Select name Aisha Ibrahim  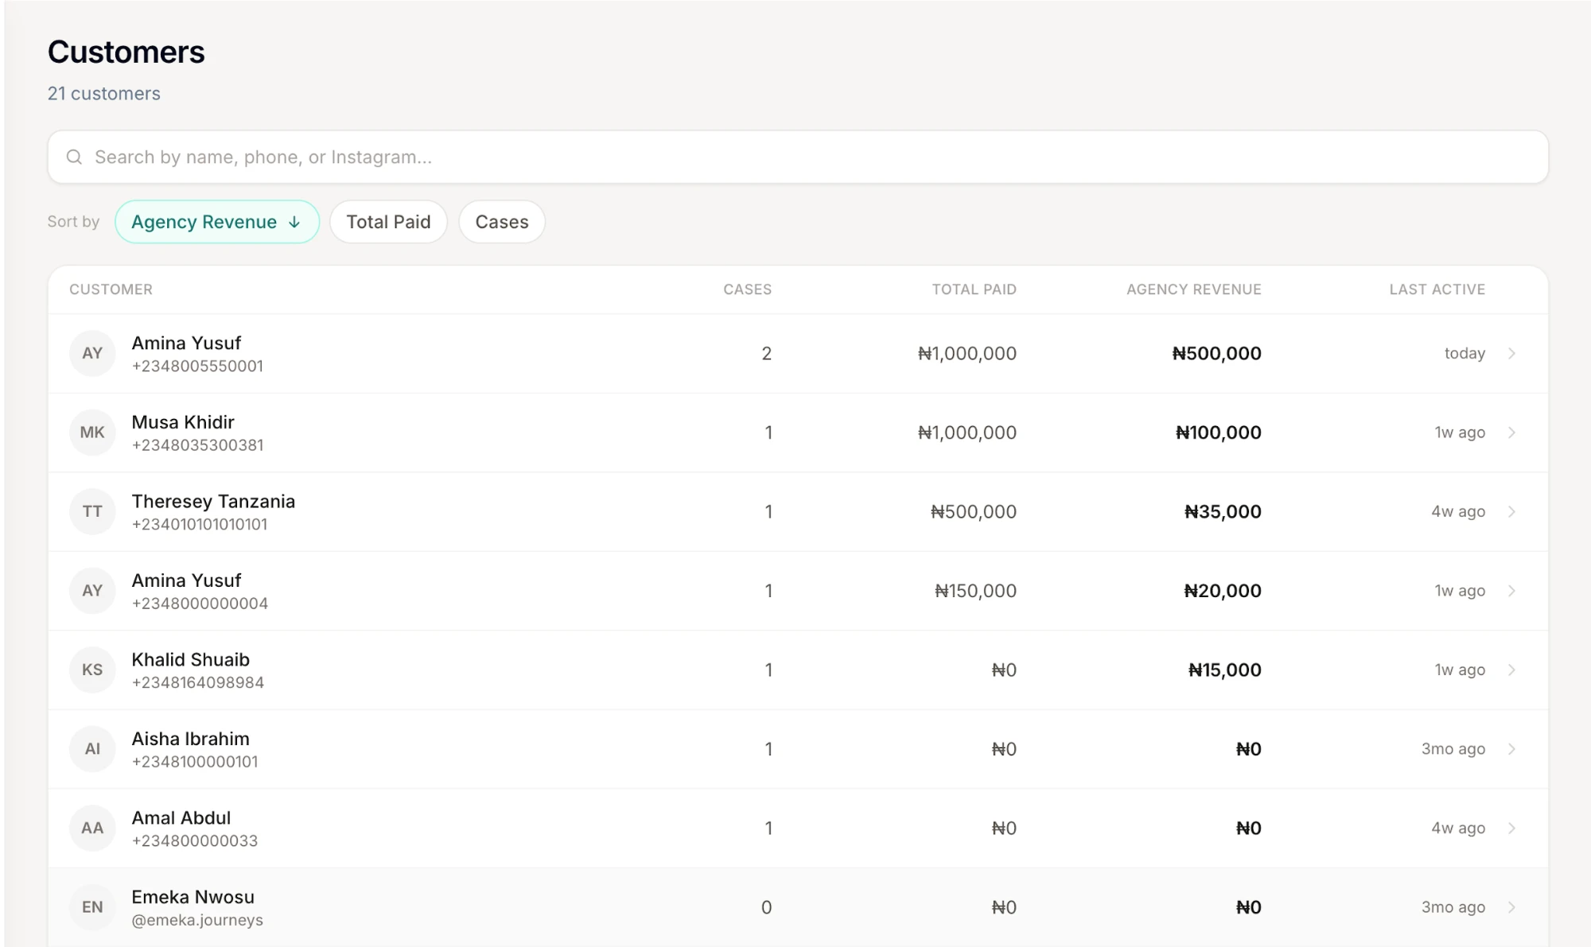click(x=190, y=739)
